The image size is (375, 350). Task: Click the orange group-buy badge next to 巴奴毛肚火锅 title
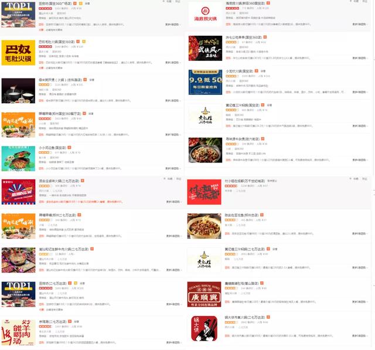click(78, 42)
